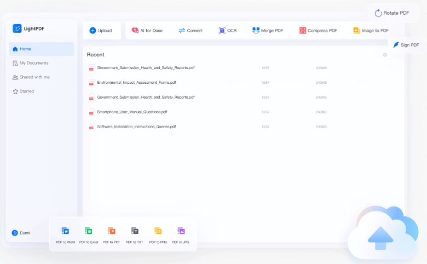Start the OCR tool
The width and height of the screenshot is (427, 264).
coord(228,31)
